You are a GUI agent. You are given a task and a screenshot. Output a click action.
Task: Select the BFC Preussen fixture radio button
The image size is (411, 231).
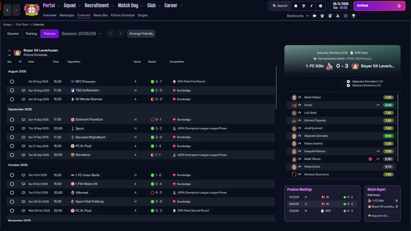12,81
